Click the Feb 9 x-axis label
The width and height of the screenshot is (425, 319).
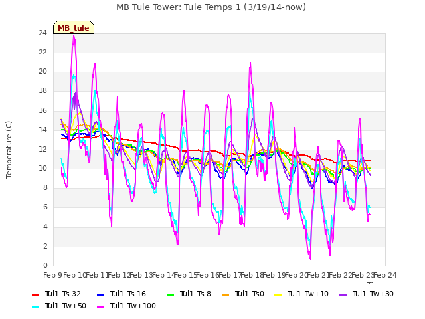click(52, 275)
